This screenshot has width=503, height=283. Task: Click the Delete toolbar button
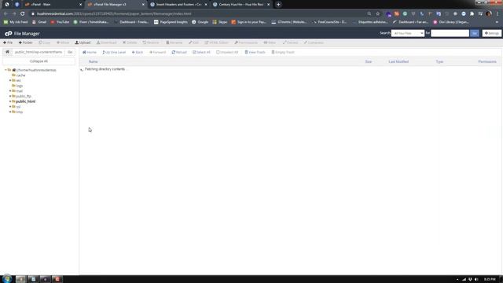pos(130,42)
